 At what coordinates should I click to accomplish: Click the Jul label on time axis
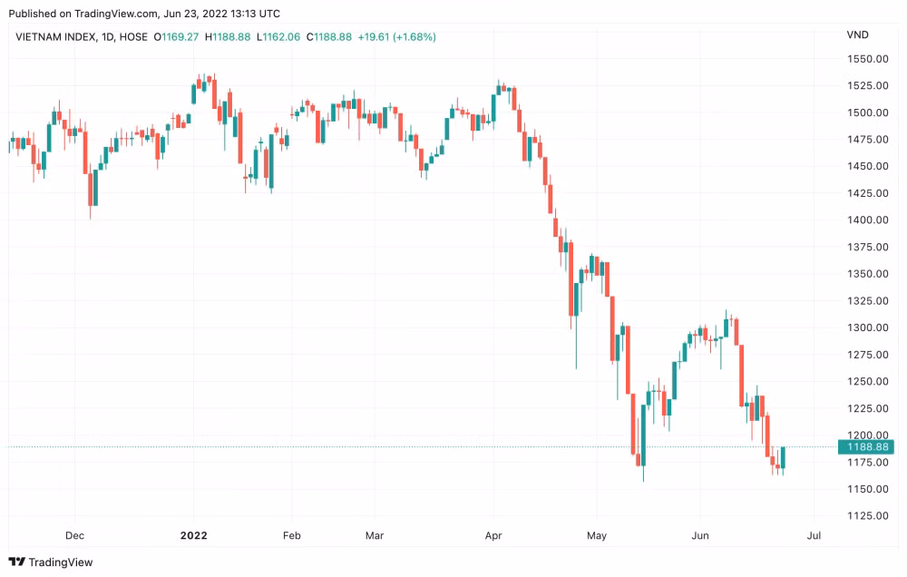814,535
